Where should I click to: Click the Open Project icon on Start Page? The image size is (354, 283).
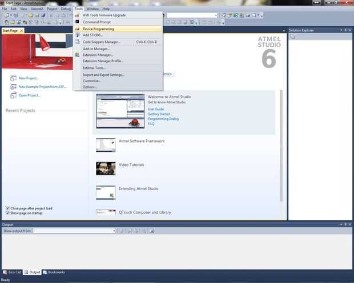click(x=13, y=95)
